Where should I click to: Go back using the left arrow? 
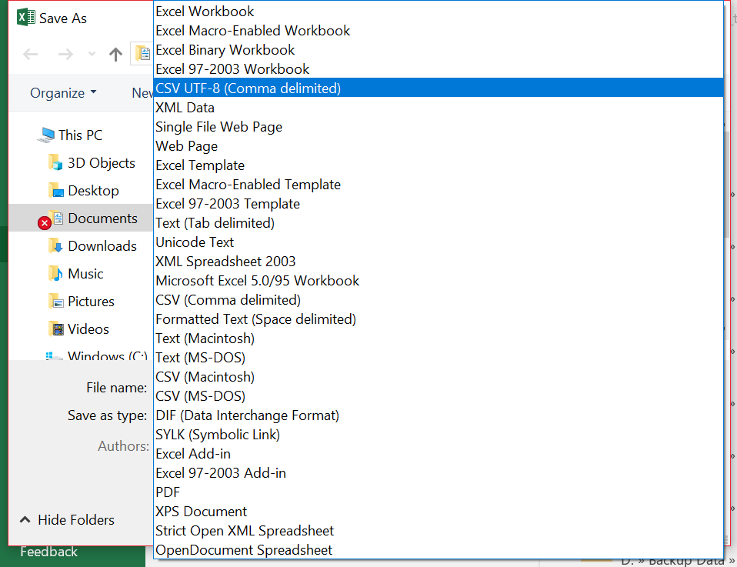tap(31, 54)
